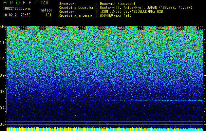This screenshot has width=206, height=131.
Task: Click the Receiver field label
Action: pos(66,11)
